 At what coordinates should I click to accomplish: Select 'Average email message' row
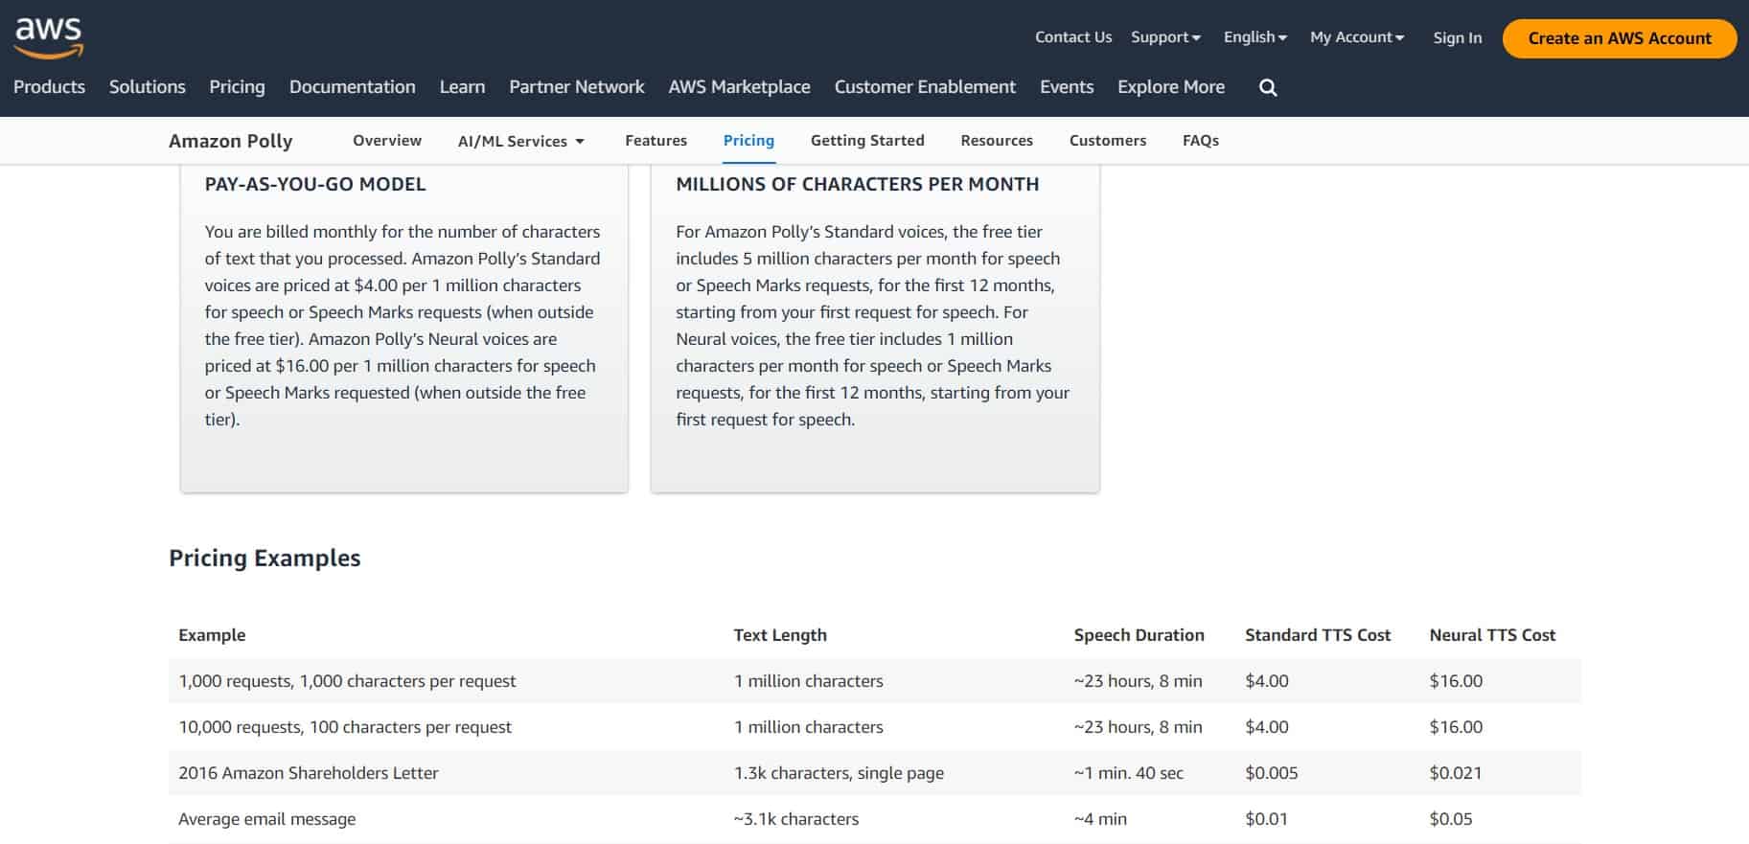(x=875, y=819)
